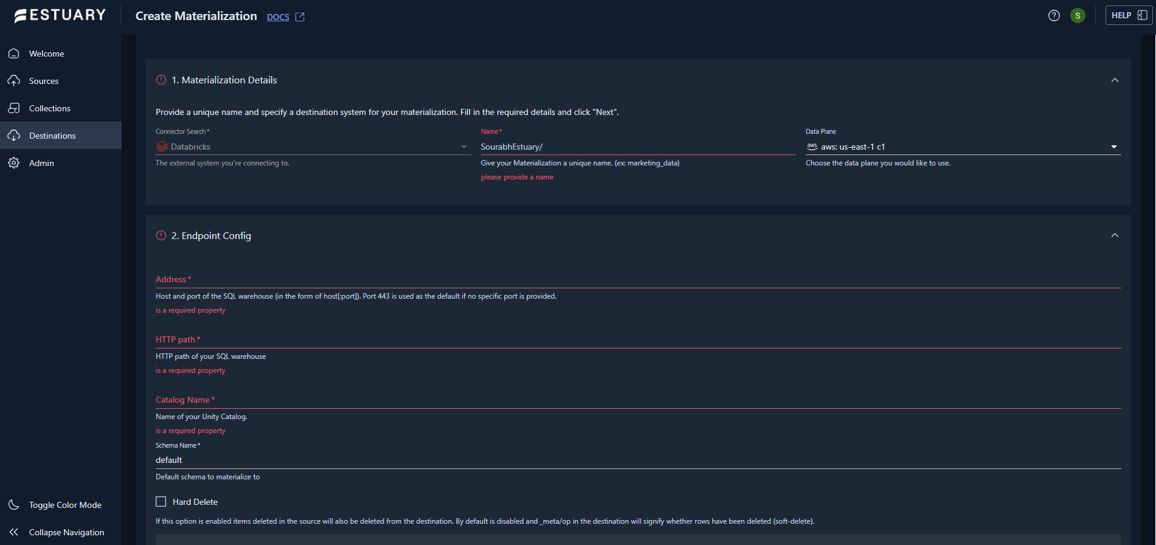
Task: Focus the HTTP path field
Action: (639, 340)
